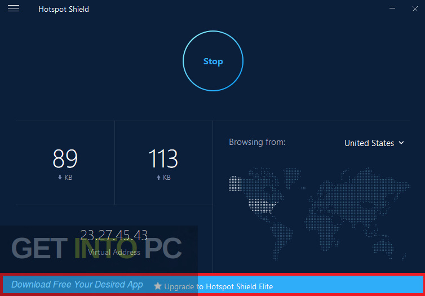
Task: Click the Browsing from label
Action: pyautogui.click(x=257, y=142)
